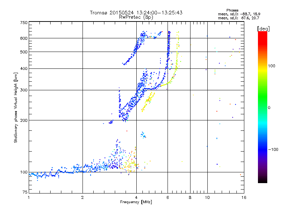Viewport: 287px width, 215px height.
Task: Click the "Frequency [MHz]" axis title
Action: (x=136, y=202)
